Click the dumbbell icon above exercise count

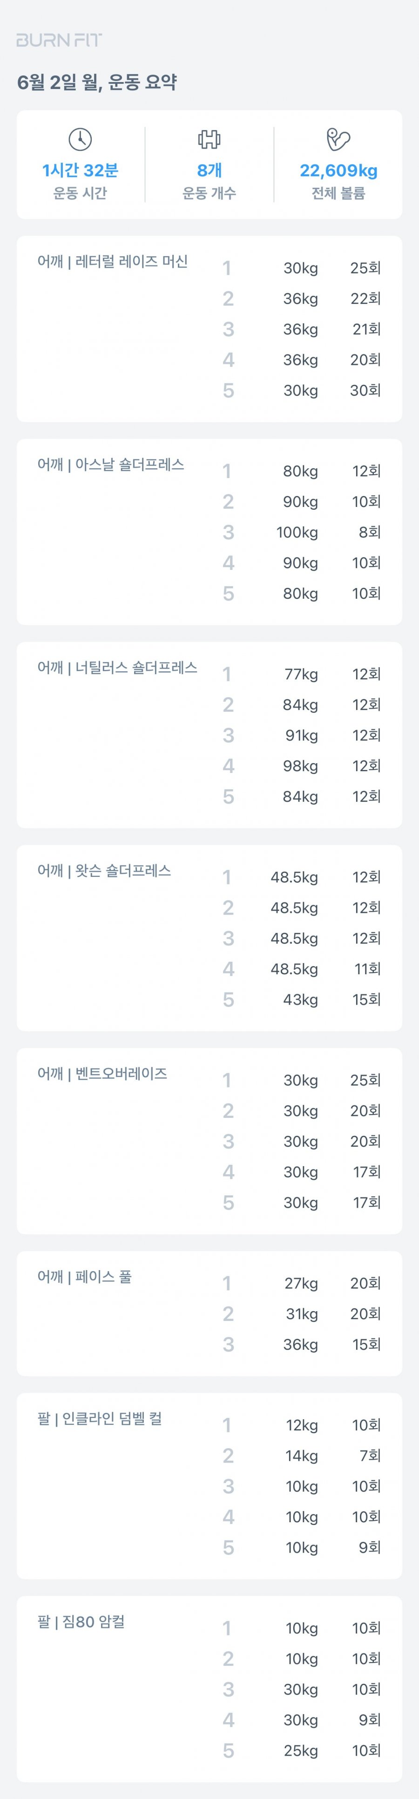[209, 139]
